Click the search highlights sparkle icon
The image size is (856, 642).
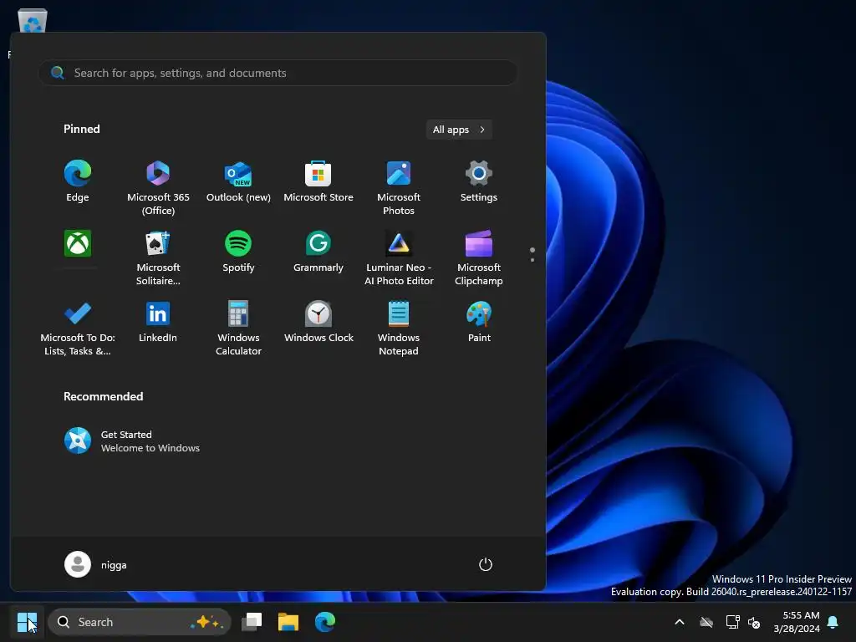[207, 622]
